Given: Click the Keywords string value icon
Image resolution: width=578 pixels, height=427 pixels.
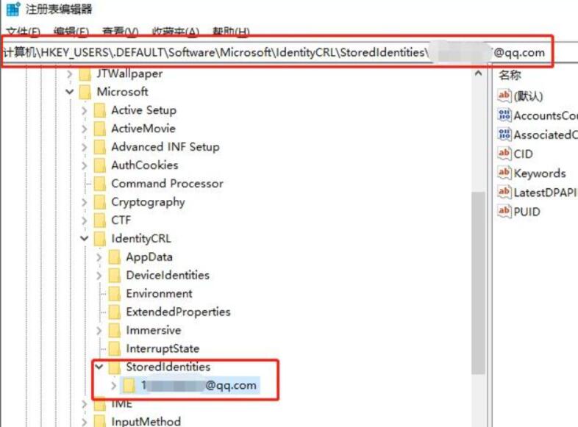Looking at the screenshot, I should tap(504, 173).
